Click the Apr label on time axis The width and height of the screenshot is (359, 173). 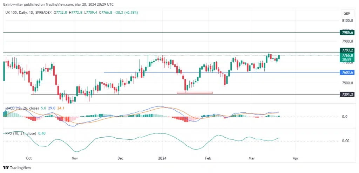pos(295,158)
